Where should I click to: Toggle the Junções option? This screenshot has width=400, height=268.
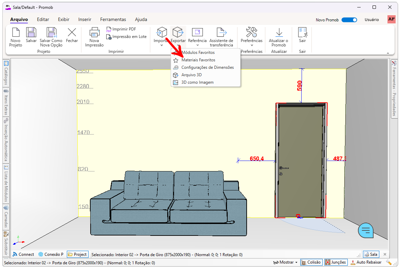(336, 262)
